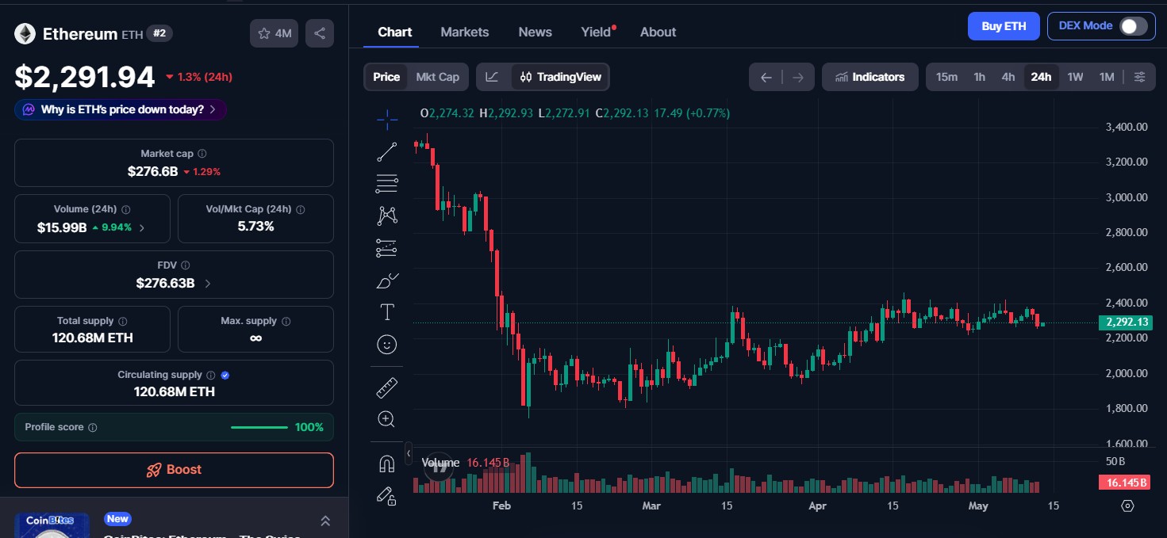Open the News tab
The image size is (1167, 538).
pyautogui.click(x=536, y=32)
